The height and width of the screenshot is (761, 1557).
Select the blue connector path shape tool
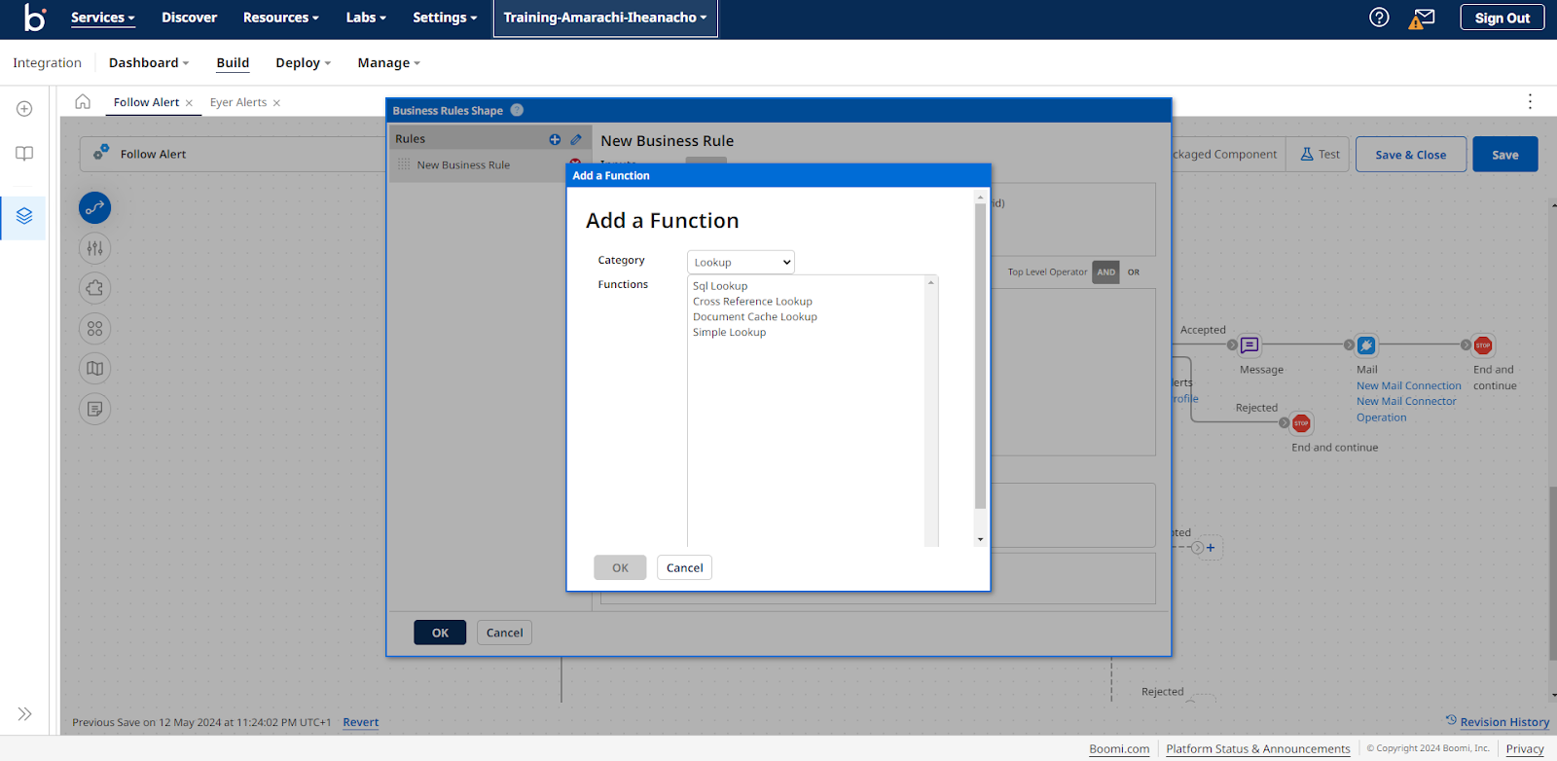(94, 207)
